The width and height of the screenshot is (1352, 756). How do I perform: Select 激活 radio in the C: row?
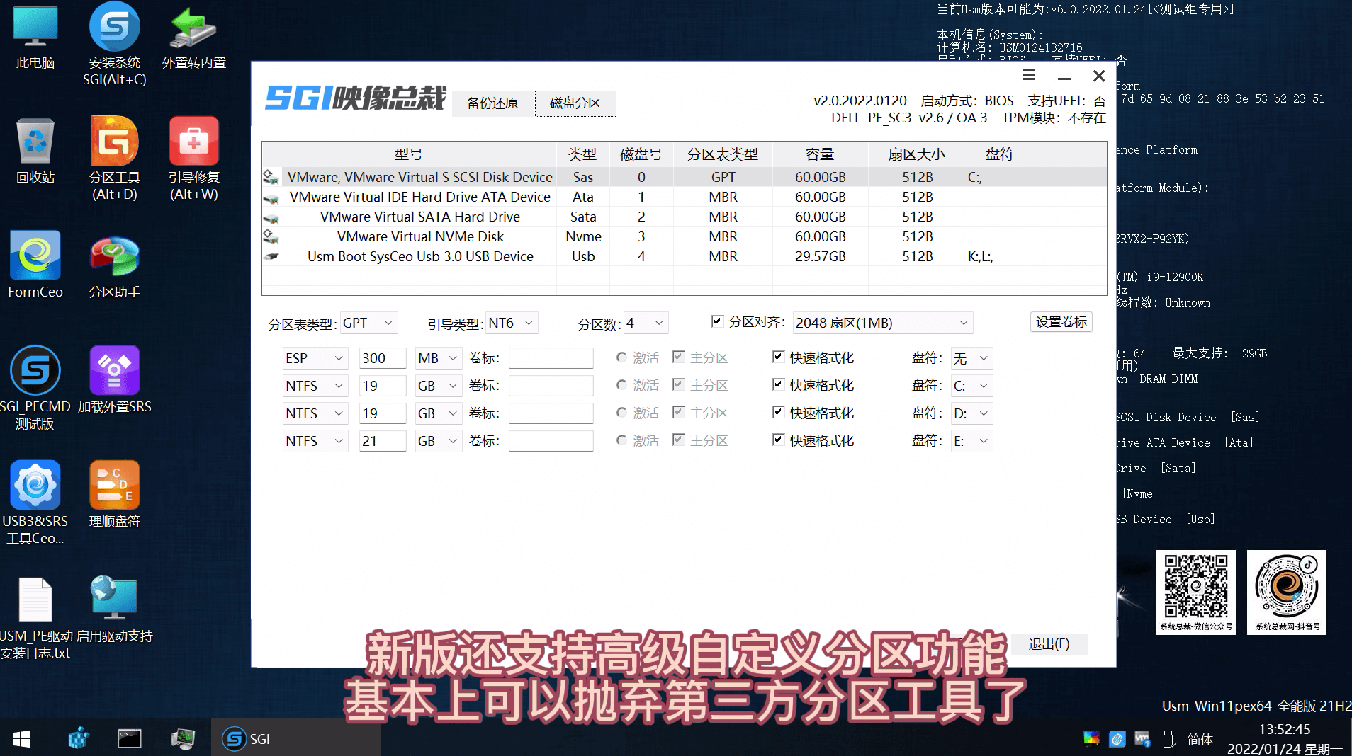pos(621,385)
